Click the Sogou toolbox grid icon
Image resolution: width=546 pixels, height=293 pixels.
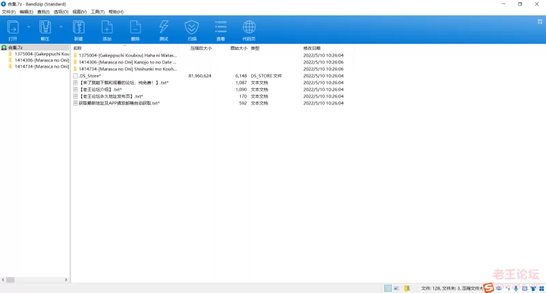tap(541, 288)
